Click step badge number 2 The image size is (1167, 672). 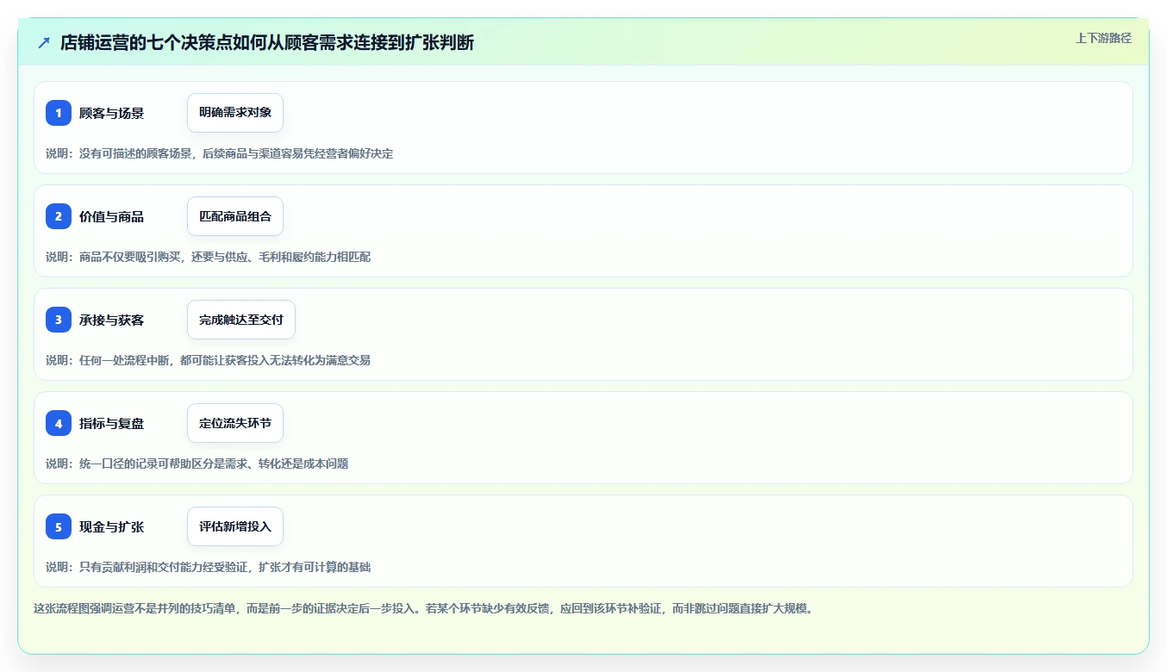59,216
